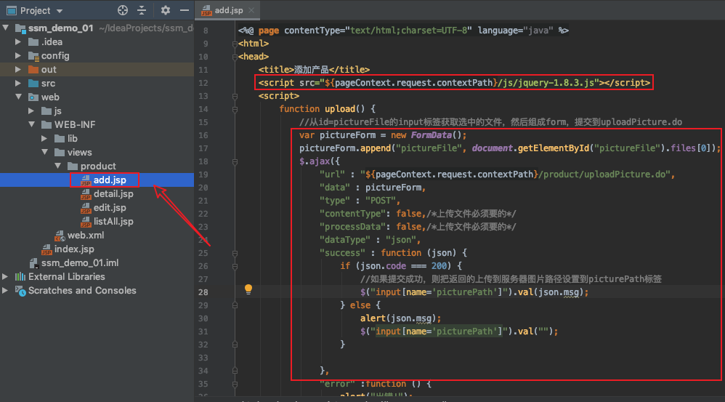The height and width of the screenshot is (402, 725).
Task: Select index.jsp file
Action: coord(74,249)
